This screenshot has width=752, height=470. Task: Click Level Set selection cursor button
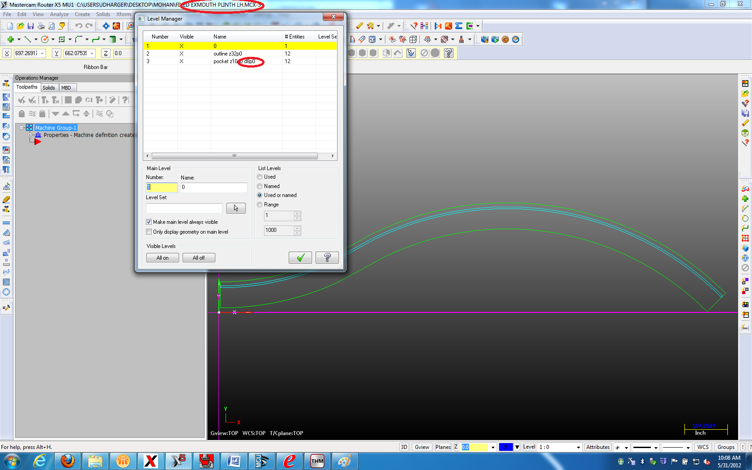tap(236, 208)
